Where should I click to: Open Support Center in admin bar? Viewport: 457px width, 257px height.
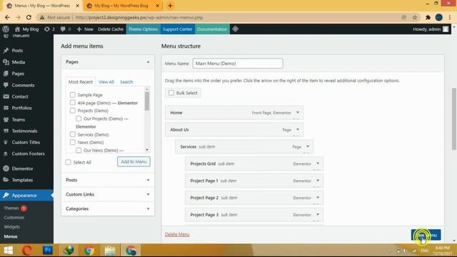coord(177,29)
